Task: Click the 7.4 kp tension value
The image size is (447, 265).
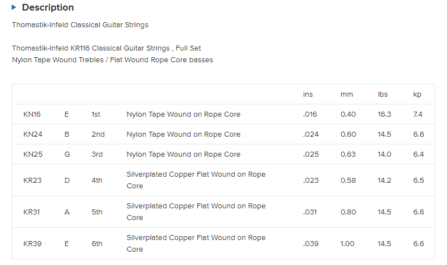Action: coord(418,114)
